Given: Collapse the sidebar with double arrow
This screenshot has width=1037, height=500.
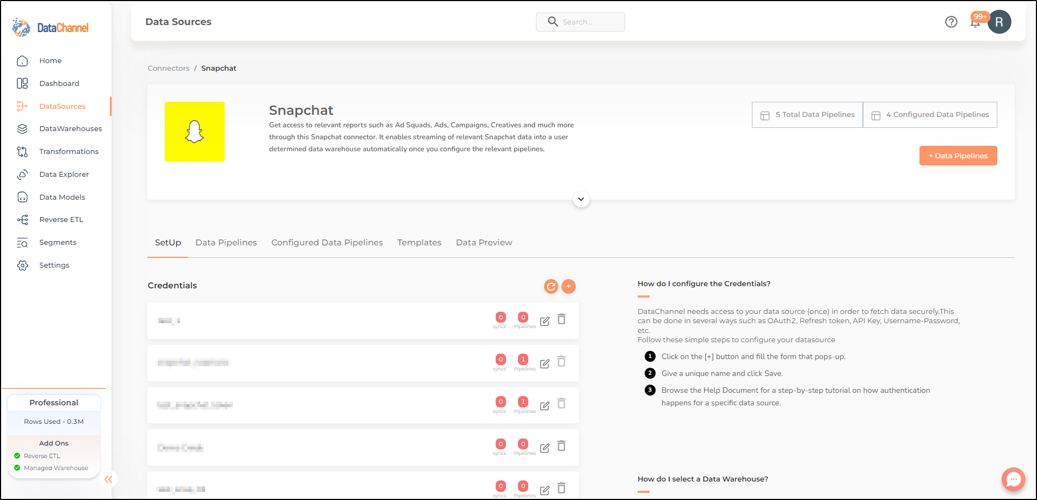Looking at the screenshot, I should (108, 479).
